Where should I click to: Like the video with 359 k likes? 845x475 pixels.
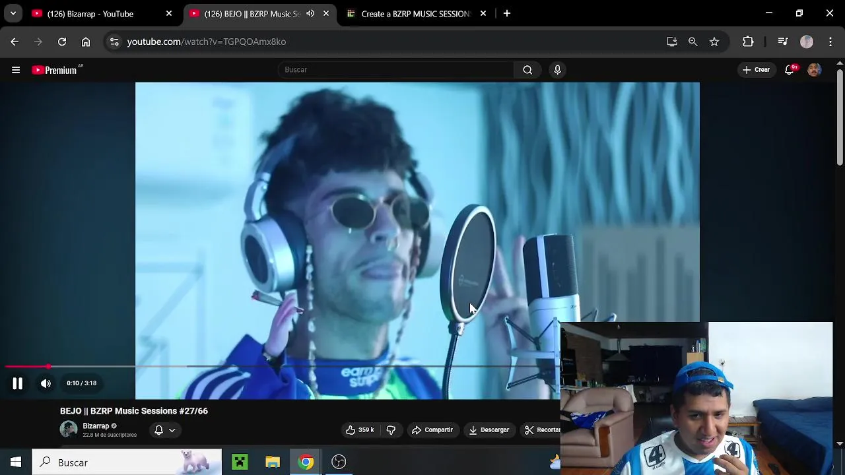pyautogui.click(x=360, y=430)
